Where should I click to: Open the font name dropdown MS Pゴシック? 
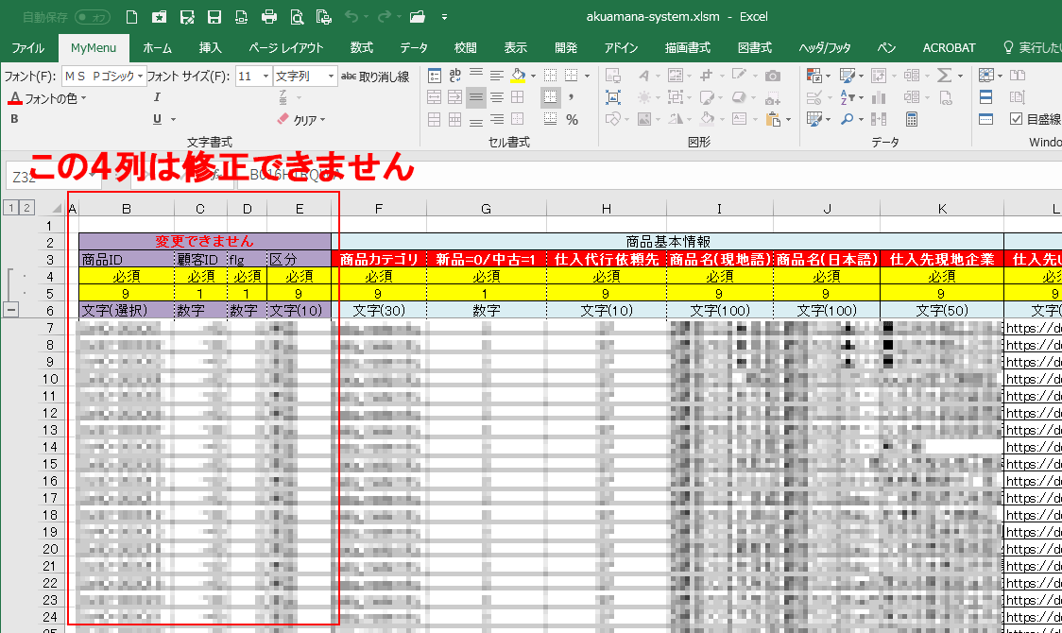point(104,77)
